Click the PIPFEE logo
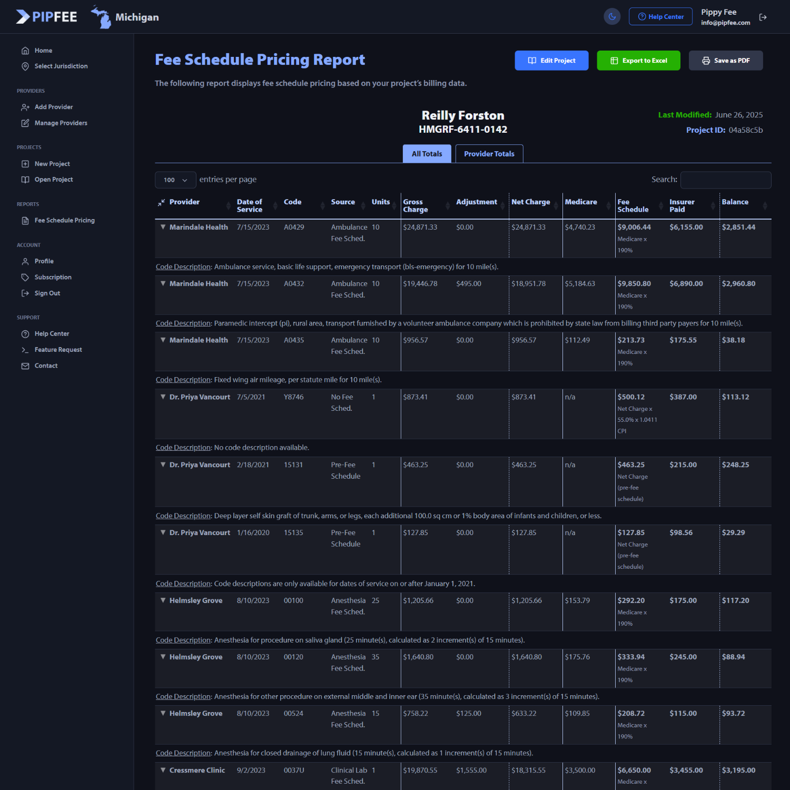The image size is (790, 790). (x=46, y=17)
